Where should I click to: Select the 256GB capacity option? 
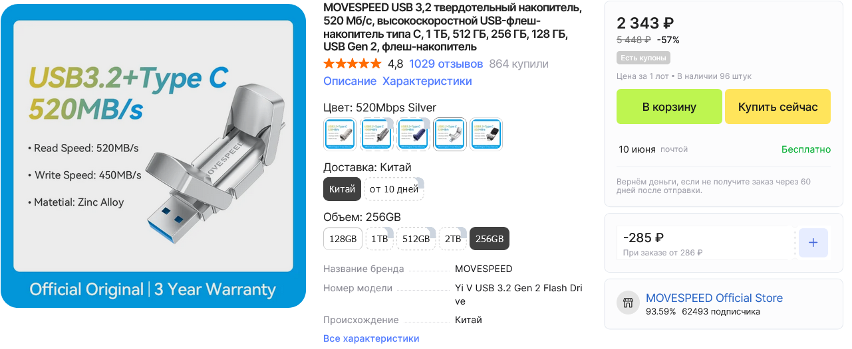tap(490, 239)
